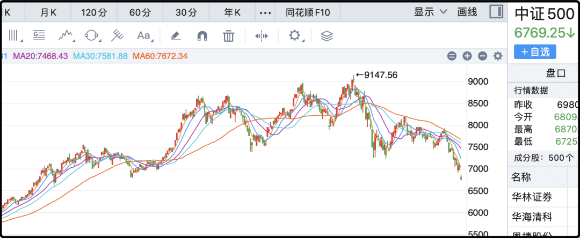Viewport: 580px width, 238px height.
Task: Click the MA30:7581.88 indicator label
Action: click(x=100, y=56)
